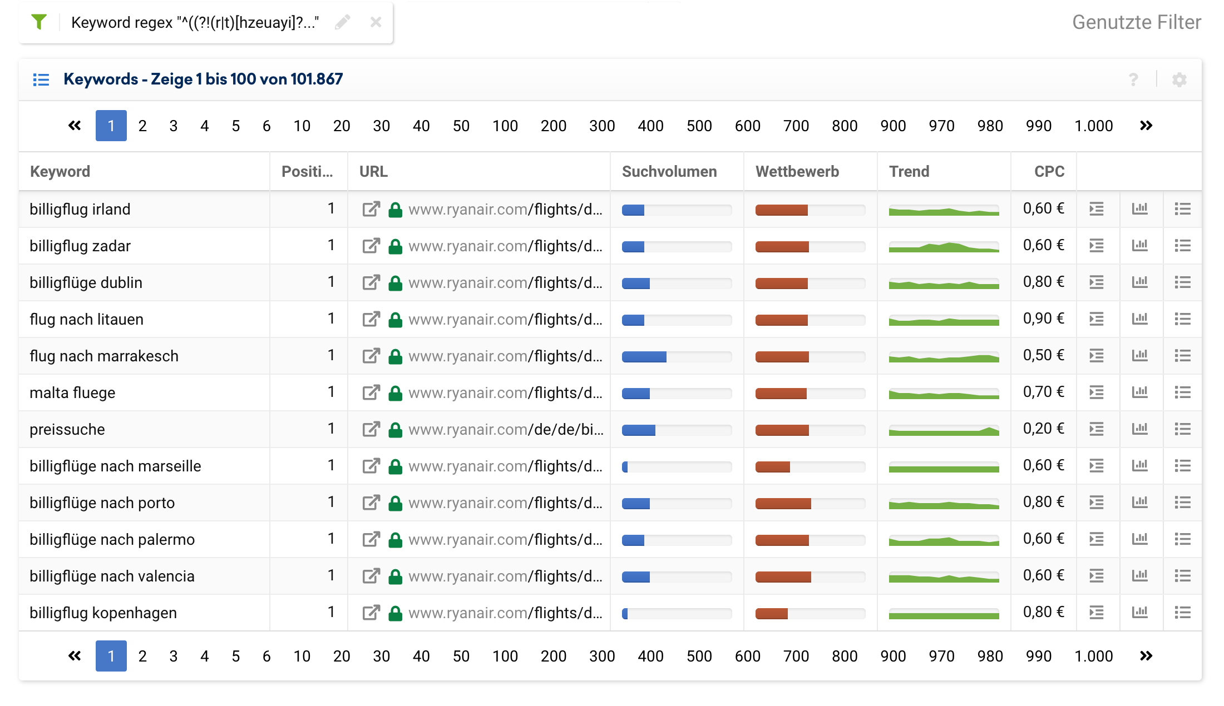
Task: Go to the next pages via top double-chevron right
Action: [1146, 126]
